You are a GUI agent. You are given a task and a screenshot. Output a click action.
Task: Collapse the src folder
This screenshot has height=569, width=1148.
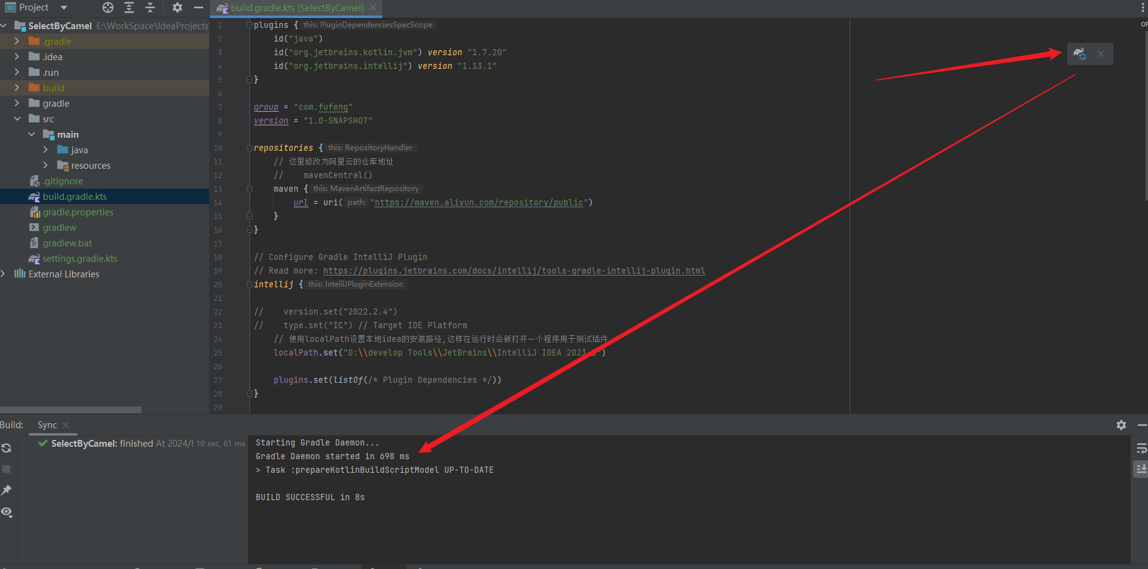point(17,119)
